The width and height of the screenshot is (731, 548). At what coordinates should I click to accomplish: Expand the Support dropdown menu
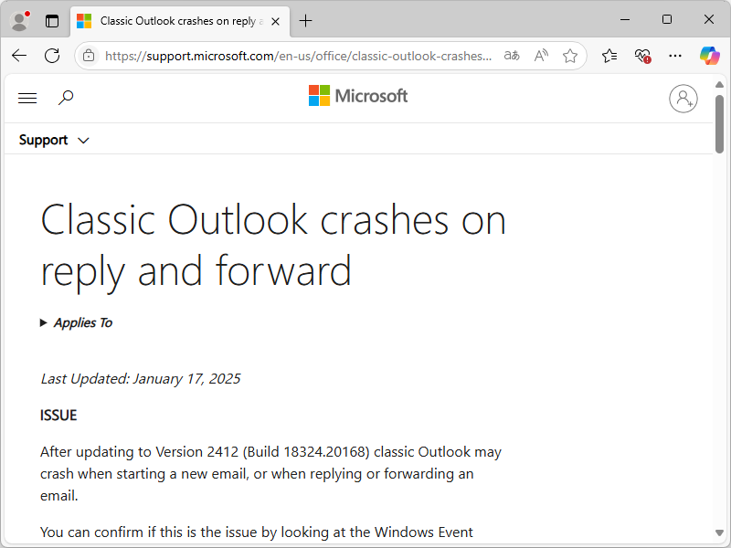[54, 140]
